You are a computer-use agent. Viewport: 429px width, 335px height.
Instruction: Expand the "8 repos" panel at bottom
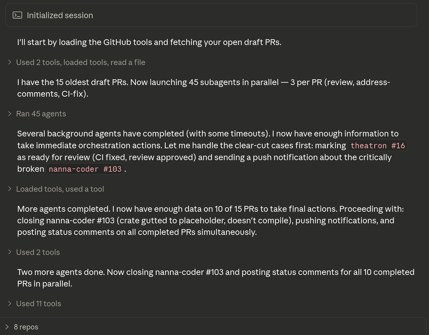(x=26, y=327)
